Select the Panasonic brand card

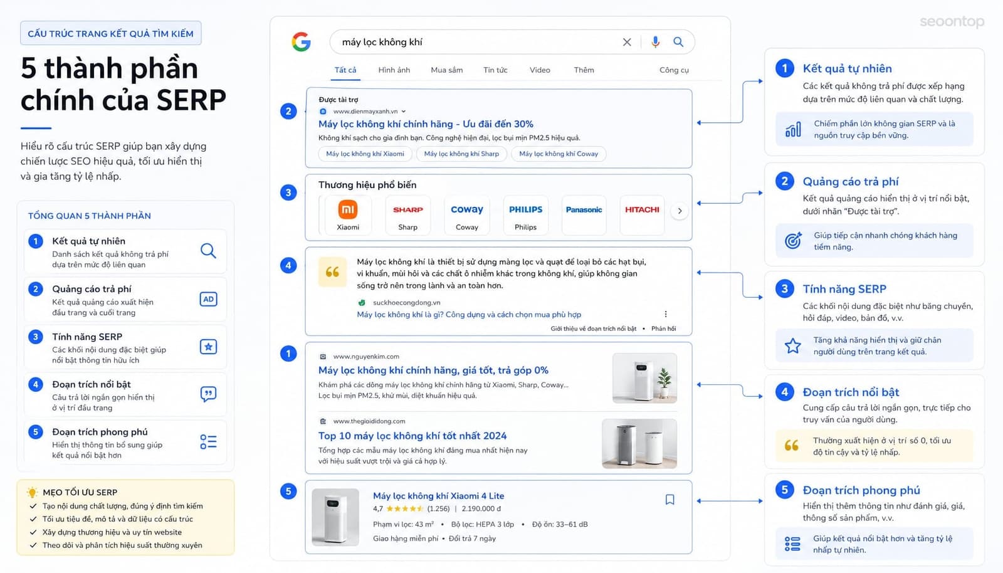coord(584,215)
